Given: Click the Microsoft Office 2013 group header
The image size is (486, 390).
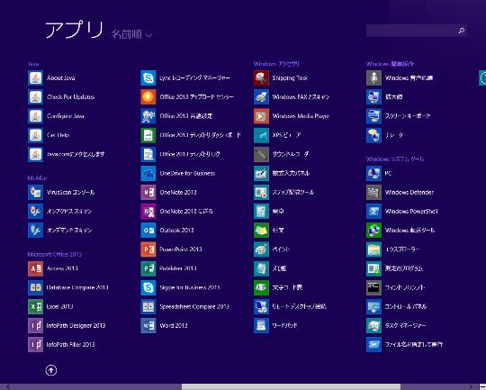Looking at the screenshot, I should [x=55, y=254].
